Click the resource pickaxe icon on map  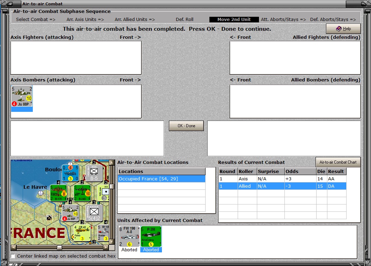(x=49, y=217)
